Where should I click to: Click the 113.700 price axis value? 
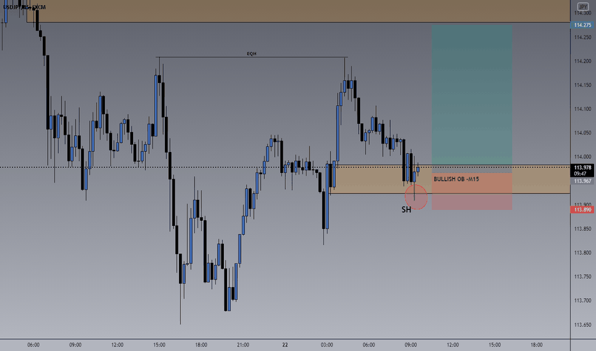coord(583,301)
